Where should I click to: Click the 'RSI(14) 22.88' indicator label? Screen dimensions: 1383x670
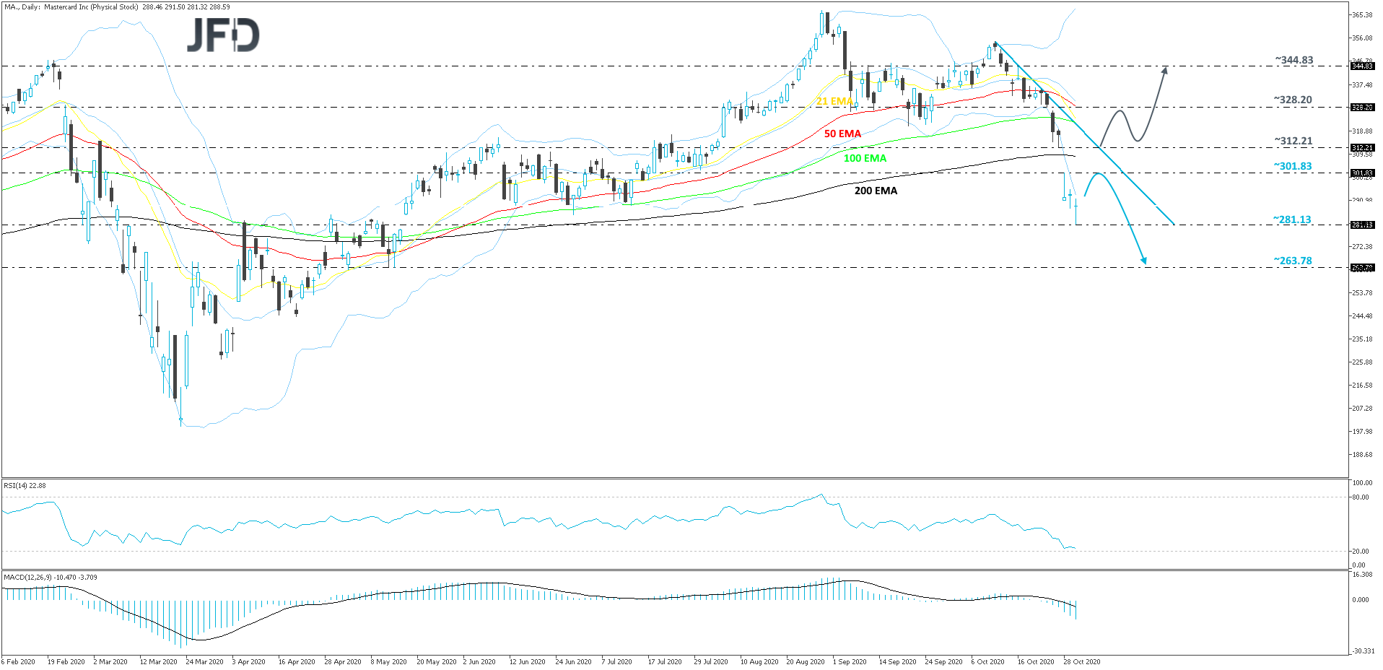[25, 486]
